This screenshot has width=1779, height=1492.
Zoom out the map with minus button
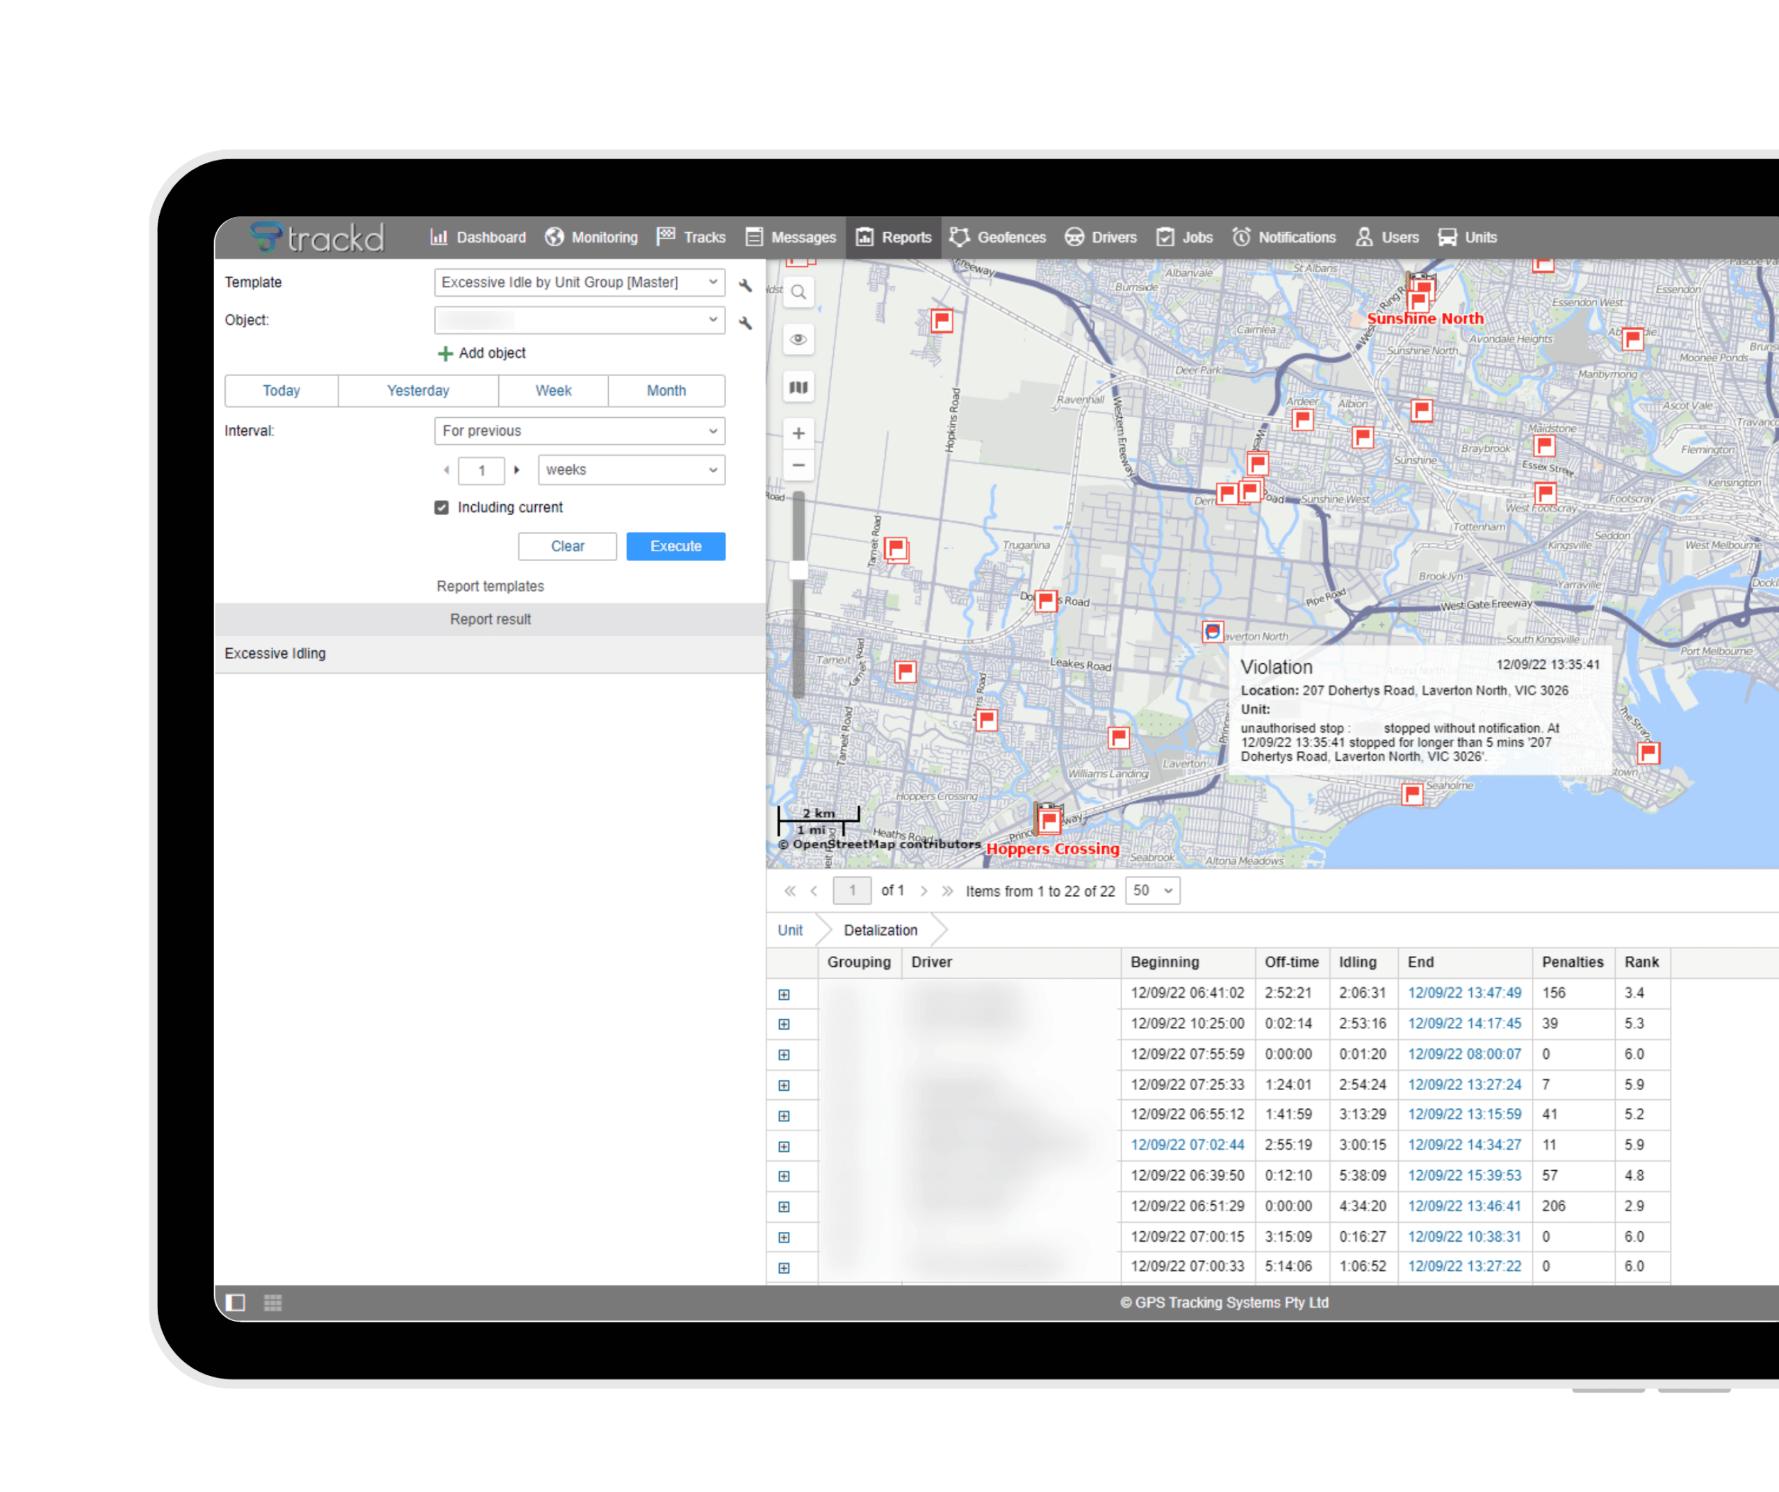click(798, 465)
